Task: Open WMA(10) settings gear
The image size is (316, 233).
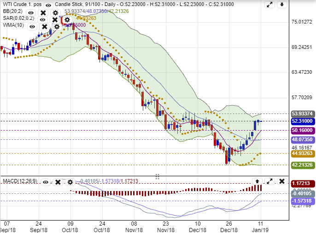Action: tap(56, 26)
